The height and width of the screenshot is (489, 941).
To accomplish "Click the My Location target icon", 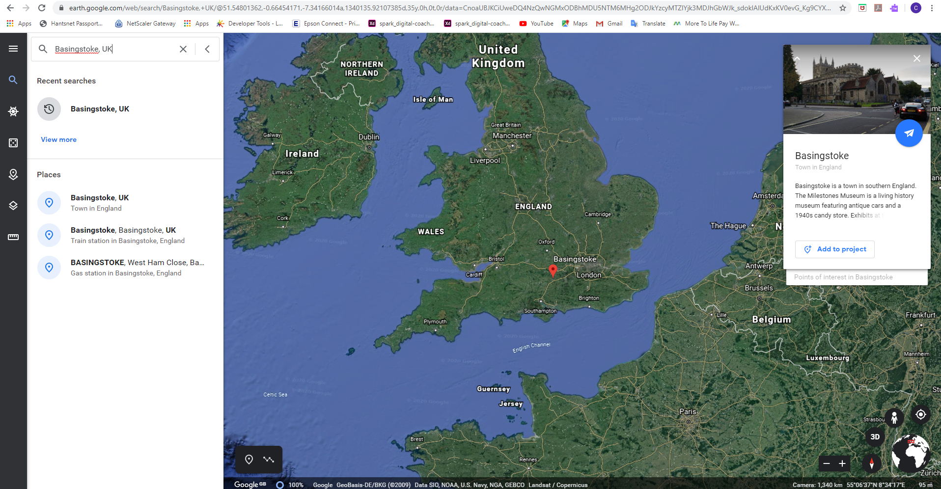I will click(x=921, y=414).
